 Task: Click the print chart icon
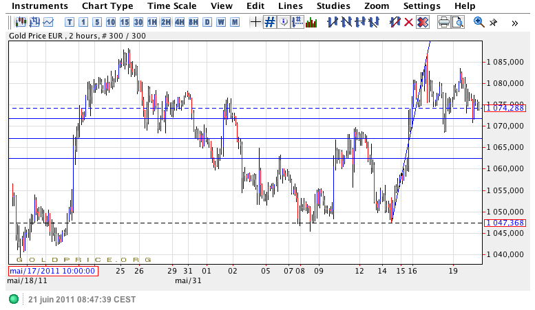point(444,22)
